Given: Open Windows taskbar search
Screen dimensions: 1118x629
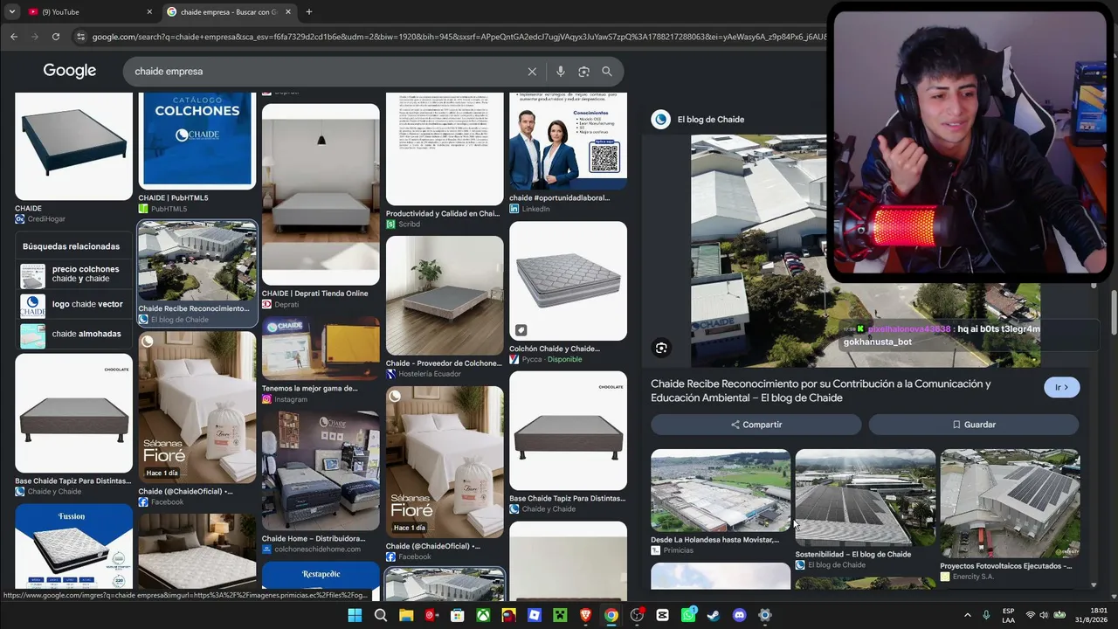Looking at the screenshot, I should 380,615.
